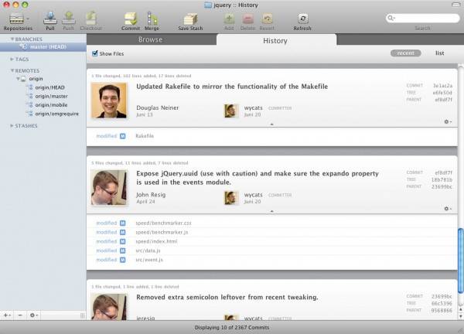Click the sidebar plus add button
Viewport: 464px width, 334px height.
click(x=6, y=315)
